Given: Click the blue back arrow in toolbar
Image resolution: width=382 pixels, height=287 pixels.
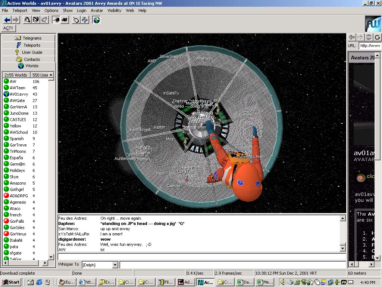Looking at the screenshot, I should coord(7,20).
